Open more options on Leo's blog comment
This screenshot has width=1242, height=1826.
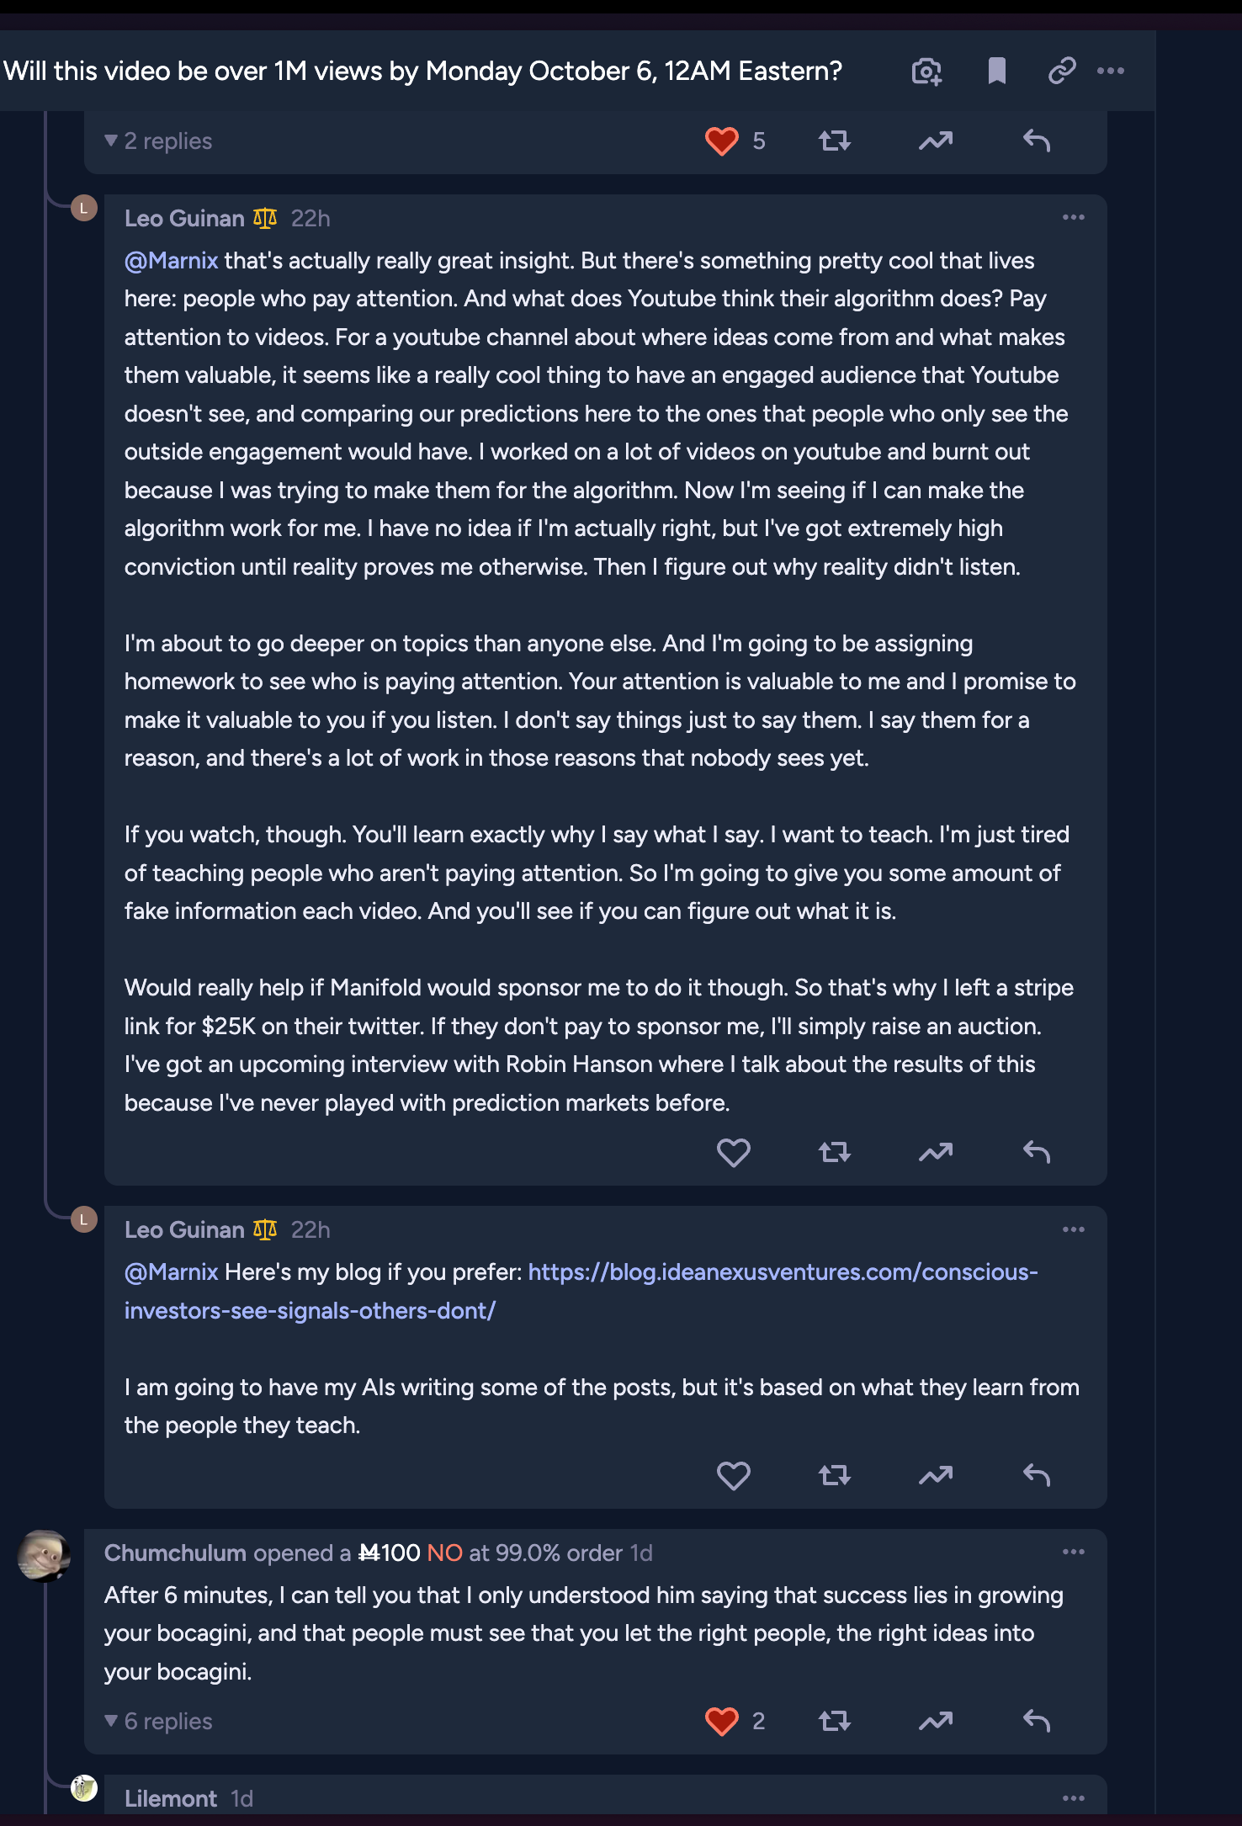click(1073, 1229)
